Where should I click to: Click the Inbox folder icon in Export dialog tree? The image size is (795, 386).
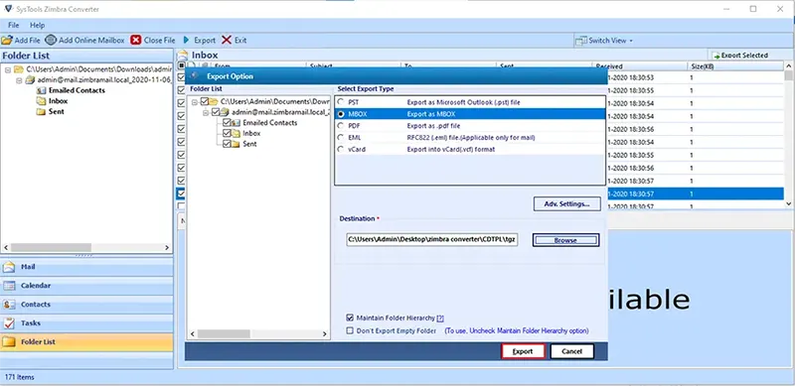pyautogui.click(x=236, y=133)
